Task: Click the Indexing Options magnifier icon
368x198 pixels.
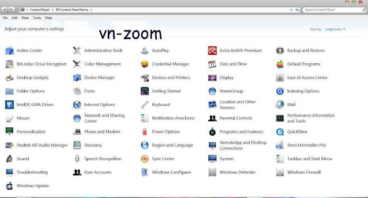Action: point(280,91)
